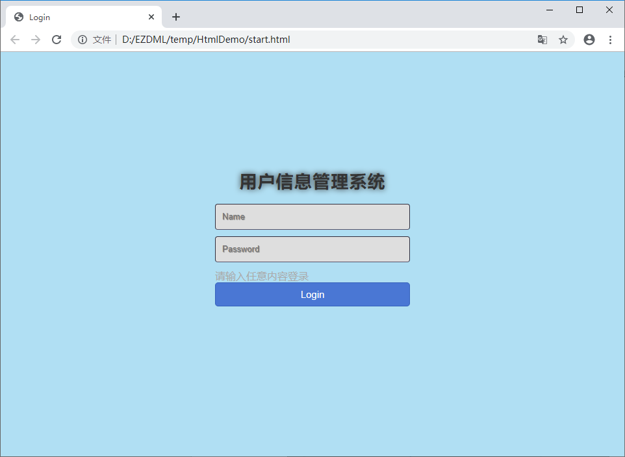Open the translate page icon
625x457 pixels.
click(x=542, y=40)
